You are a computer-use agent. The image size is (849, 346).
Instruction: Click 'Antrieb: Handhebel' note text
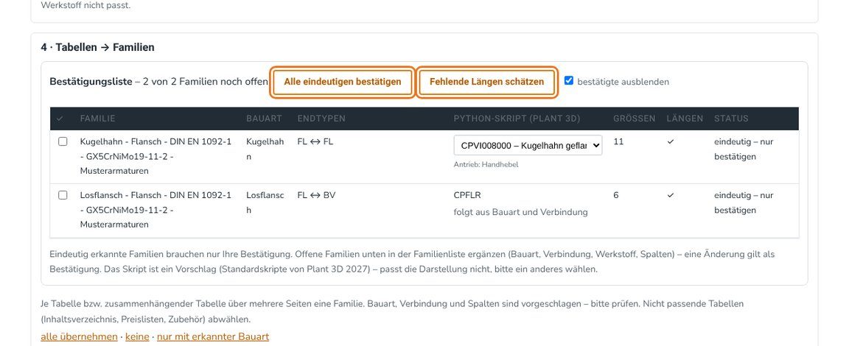tap(486, 164)
